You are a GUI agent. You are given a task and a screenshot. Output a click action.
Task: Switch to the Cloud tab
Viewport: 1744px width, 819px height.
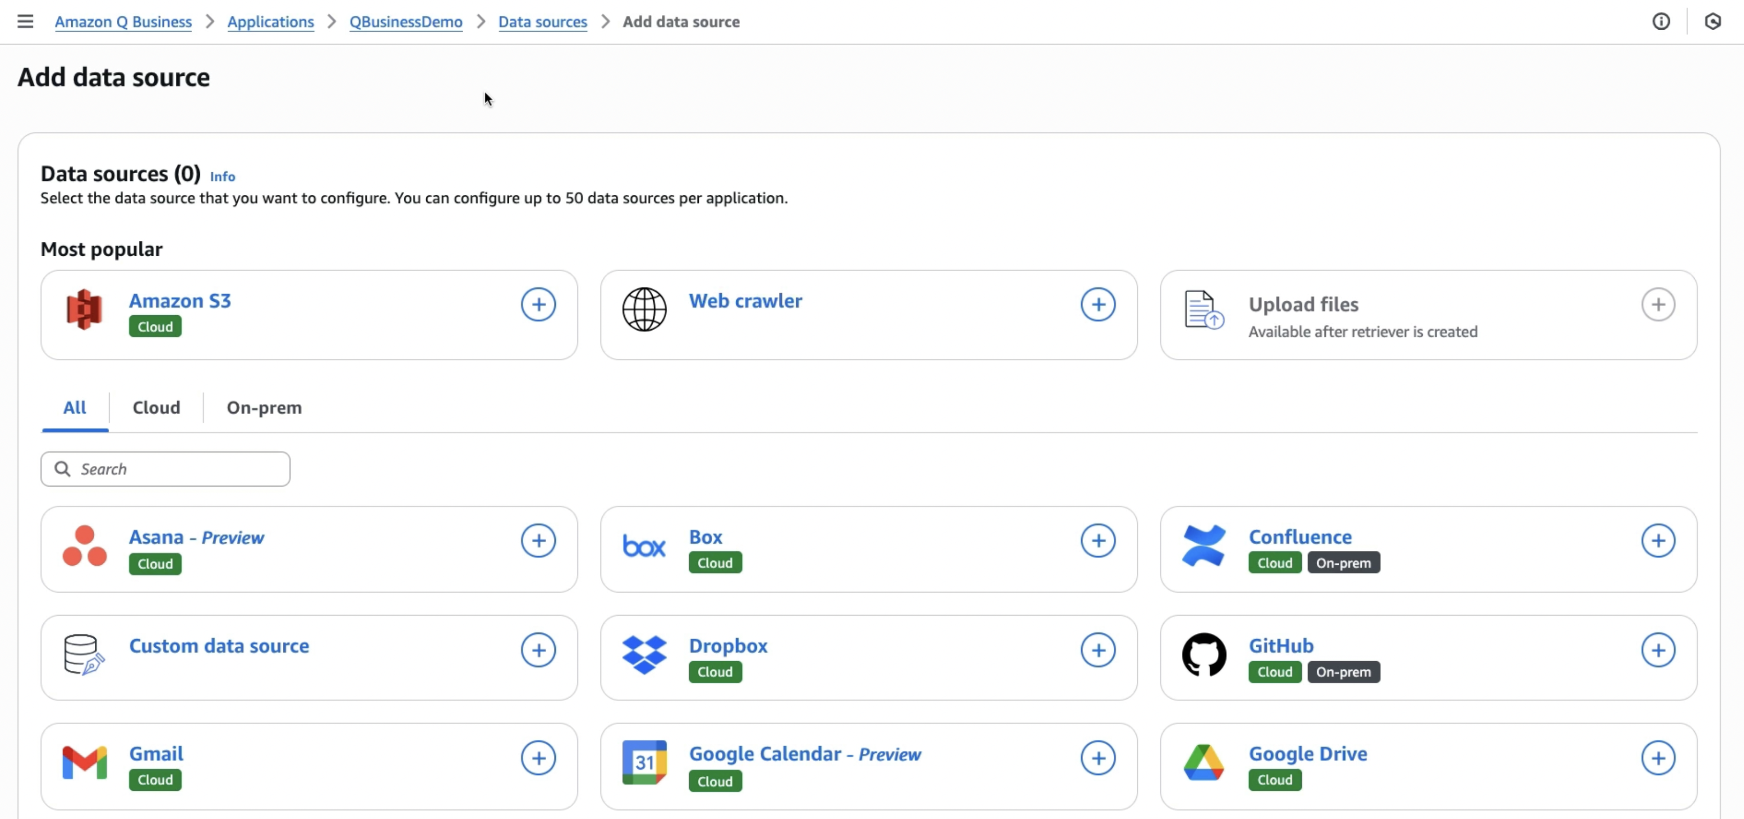pyautogui.click(x=156, y=408)
